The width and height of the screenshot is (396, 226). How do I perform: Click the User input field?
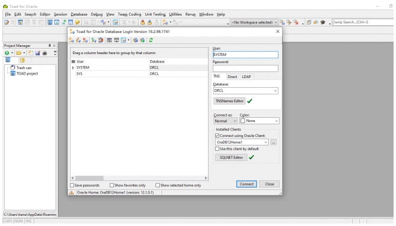click(x=245, y=55)
